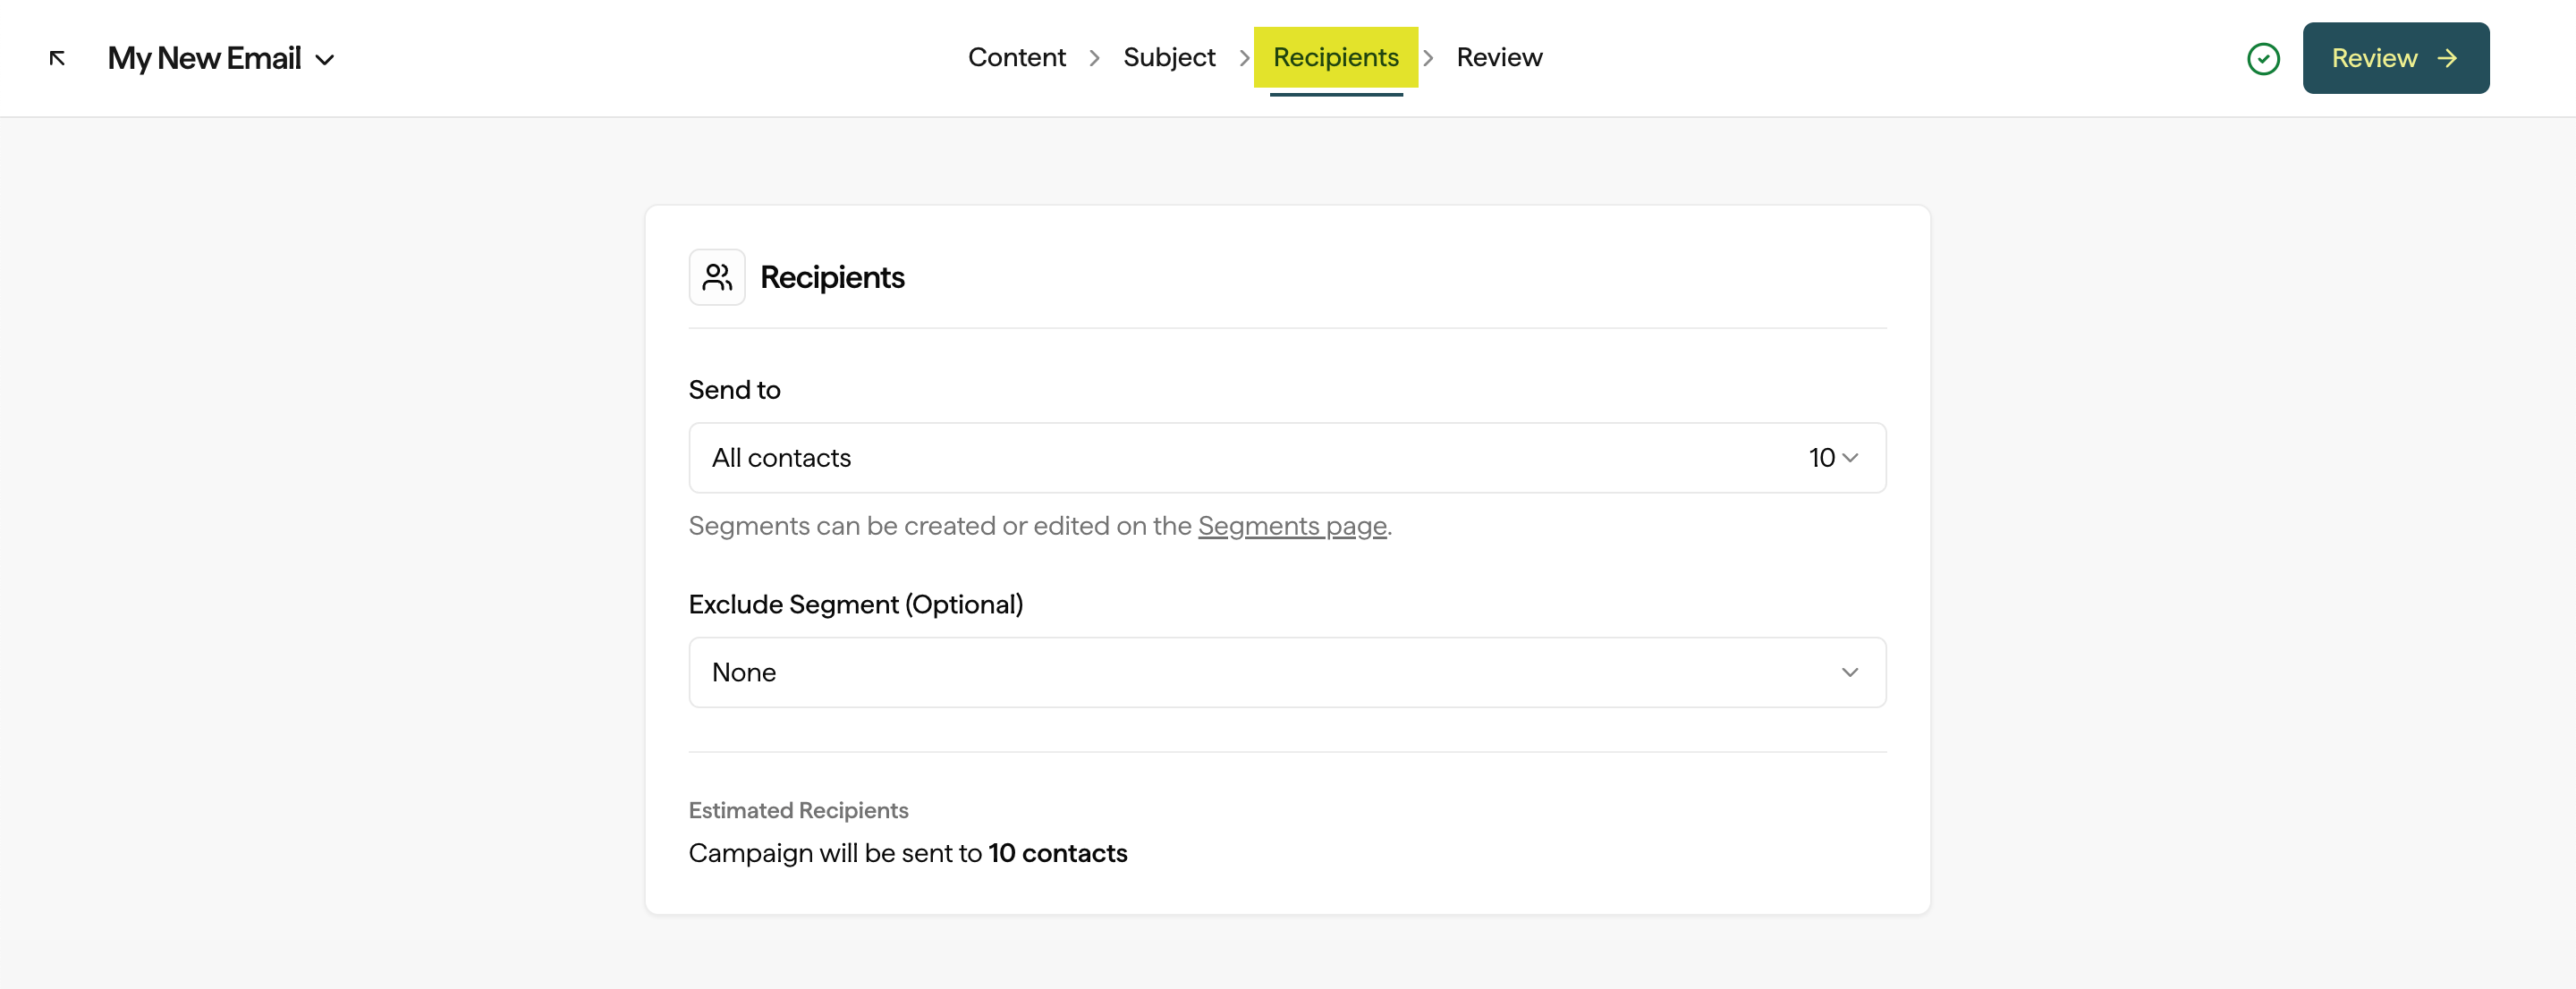
Task: Click the Recipients people icon
Action: click(x=716, y=277)
